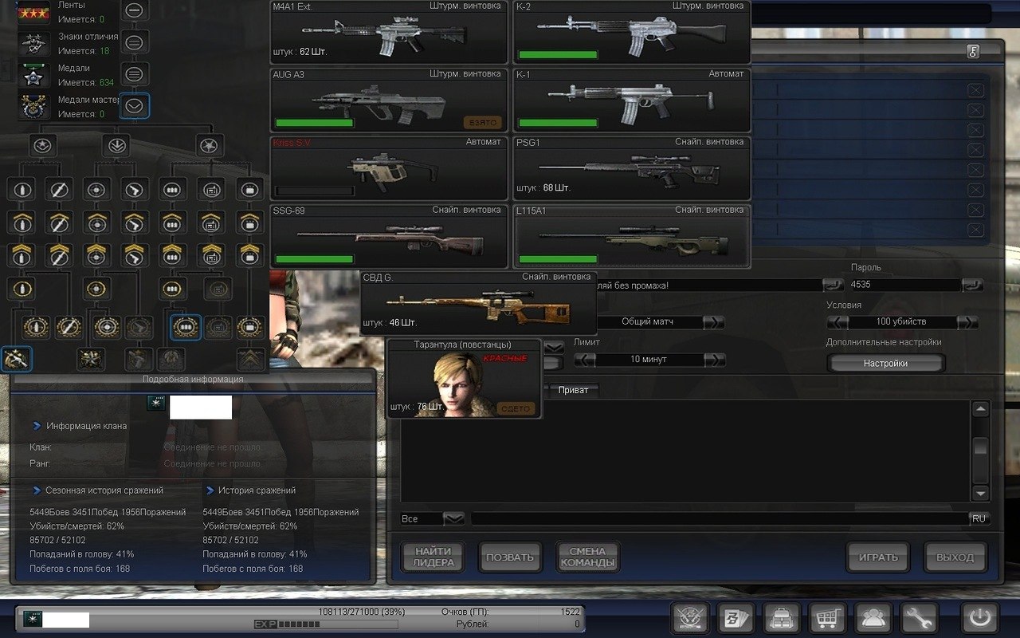The image size is (1020, 638).
Task: Open the inventory bag icon
Action: click(783, 618)
